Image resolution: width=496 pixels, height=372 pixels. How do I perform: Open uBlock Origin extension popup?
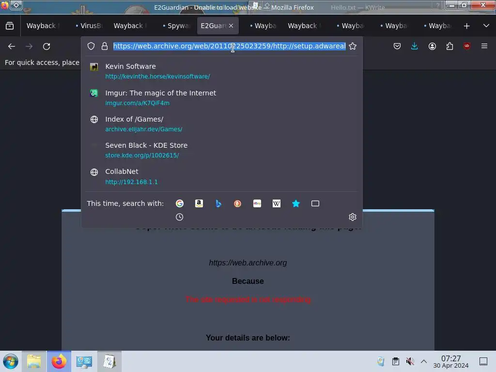click(x=467, y=46)
